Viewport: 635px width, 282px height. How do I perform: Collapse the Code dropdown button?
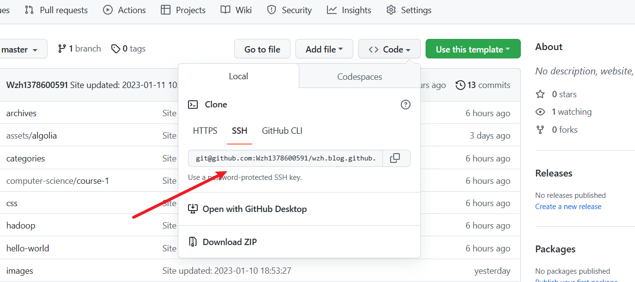click(389, 49)
